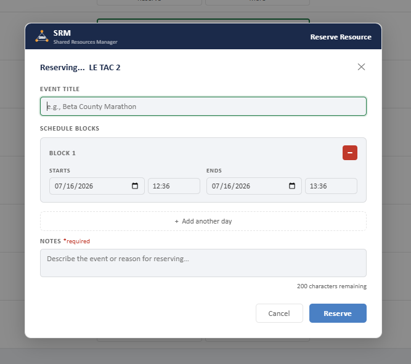The image size is (411, 364).
Task: Click the '200 characters remaining' counter
Action: (x=332, y=286)
